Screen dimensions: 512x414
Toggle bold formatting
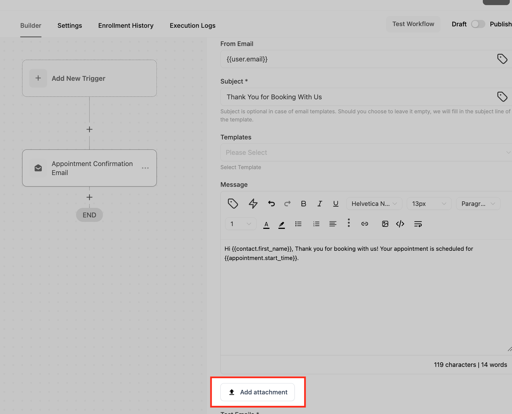pos(303,203)
